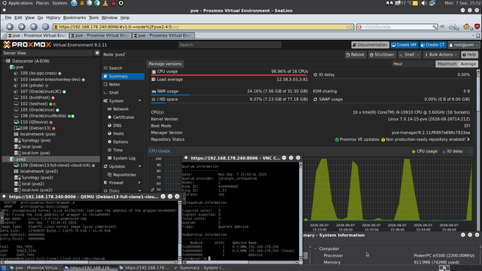Open the root@pam user menu
Screen dimensions: 482x271
click(x=464, y=45)
